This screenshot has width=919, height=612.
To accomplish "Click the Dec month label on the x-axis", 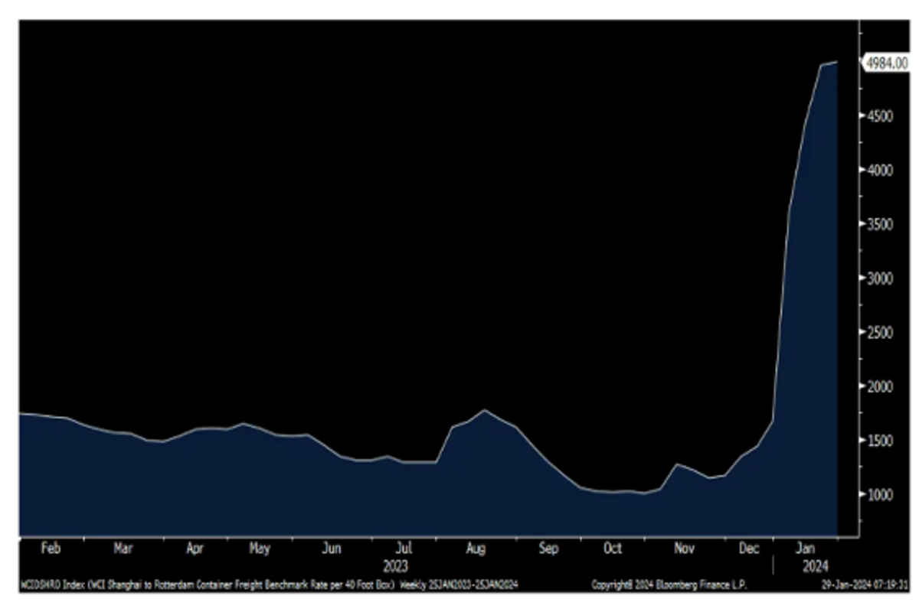I will click(x=749, y=549).
